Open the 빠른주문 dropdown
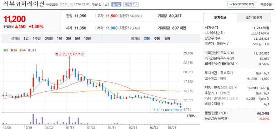The width and height of the screenshot is (276, 129). click(267, 4)
